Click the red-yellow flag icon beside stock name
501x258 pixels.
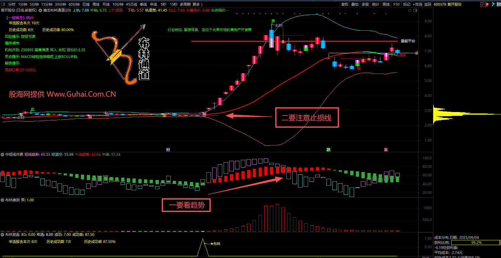[x=488, y=4]
